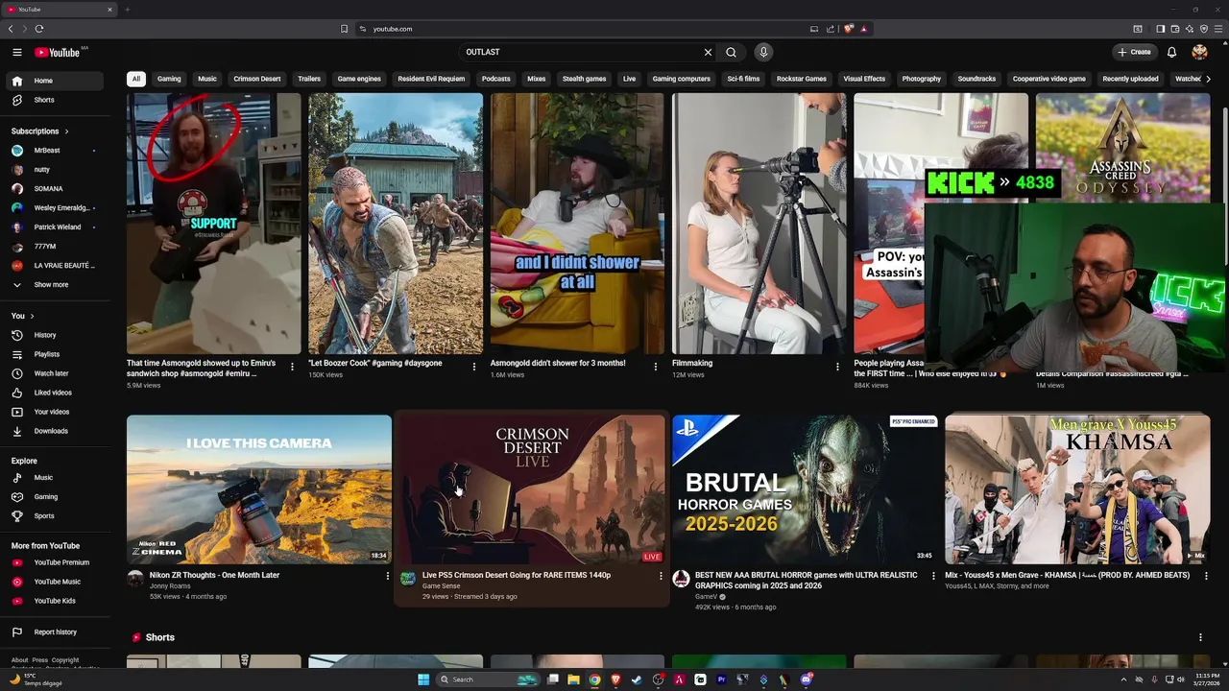Open Shorts section options menu
This screenshot has width=1229, height=691.
click(x=1200, y=637)
